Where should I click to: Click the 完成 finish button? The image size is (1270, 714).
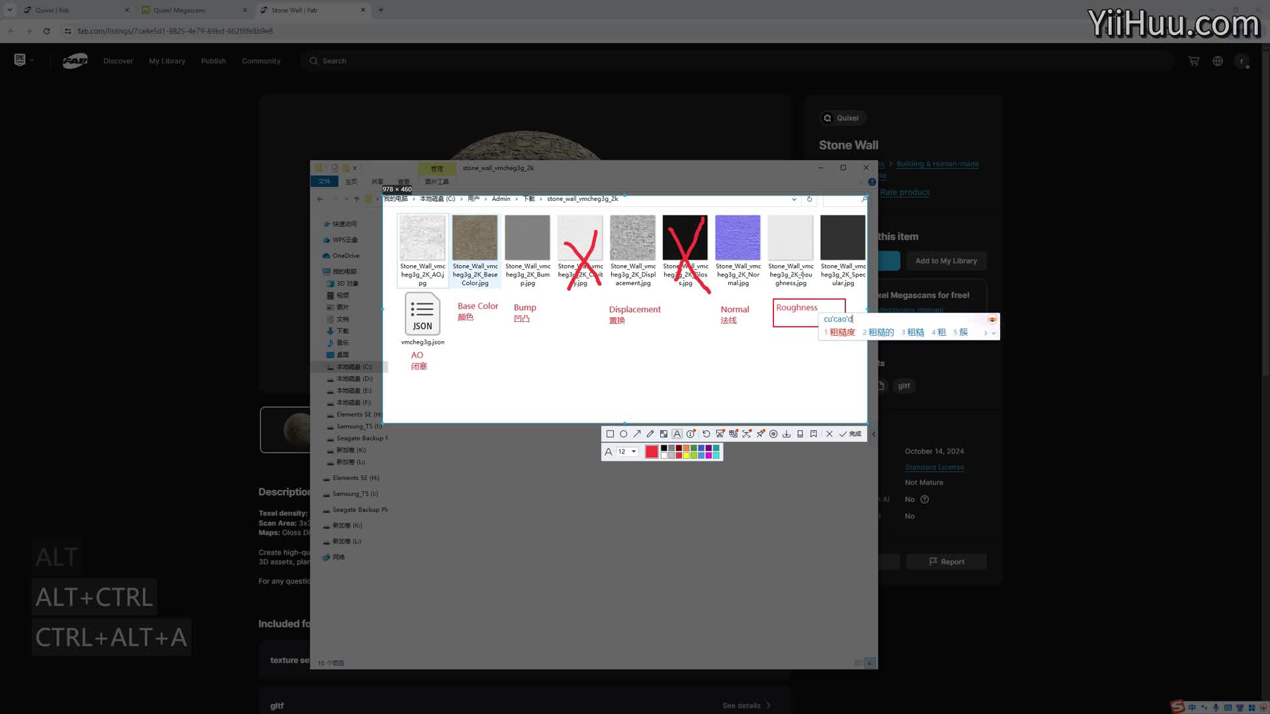click(851, 434)
